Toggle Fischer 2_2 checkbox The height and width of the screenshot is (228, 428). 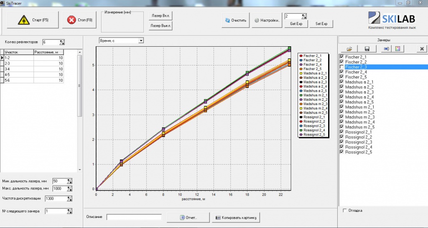click(341, 62)
